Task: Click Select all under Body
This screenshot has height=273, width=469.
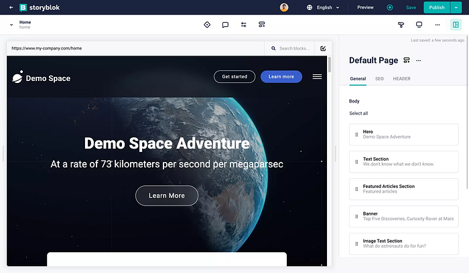Action: coord(358,114)
